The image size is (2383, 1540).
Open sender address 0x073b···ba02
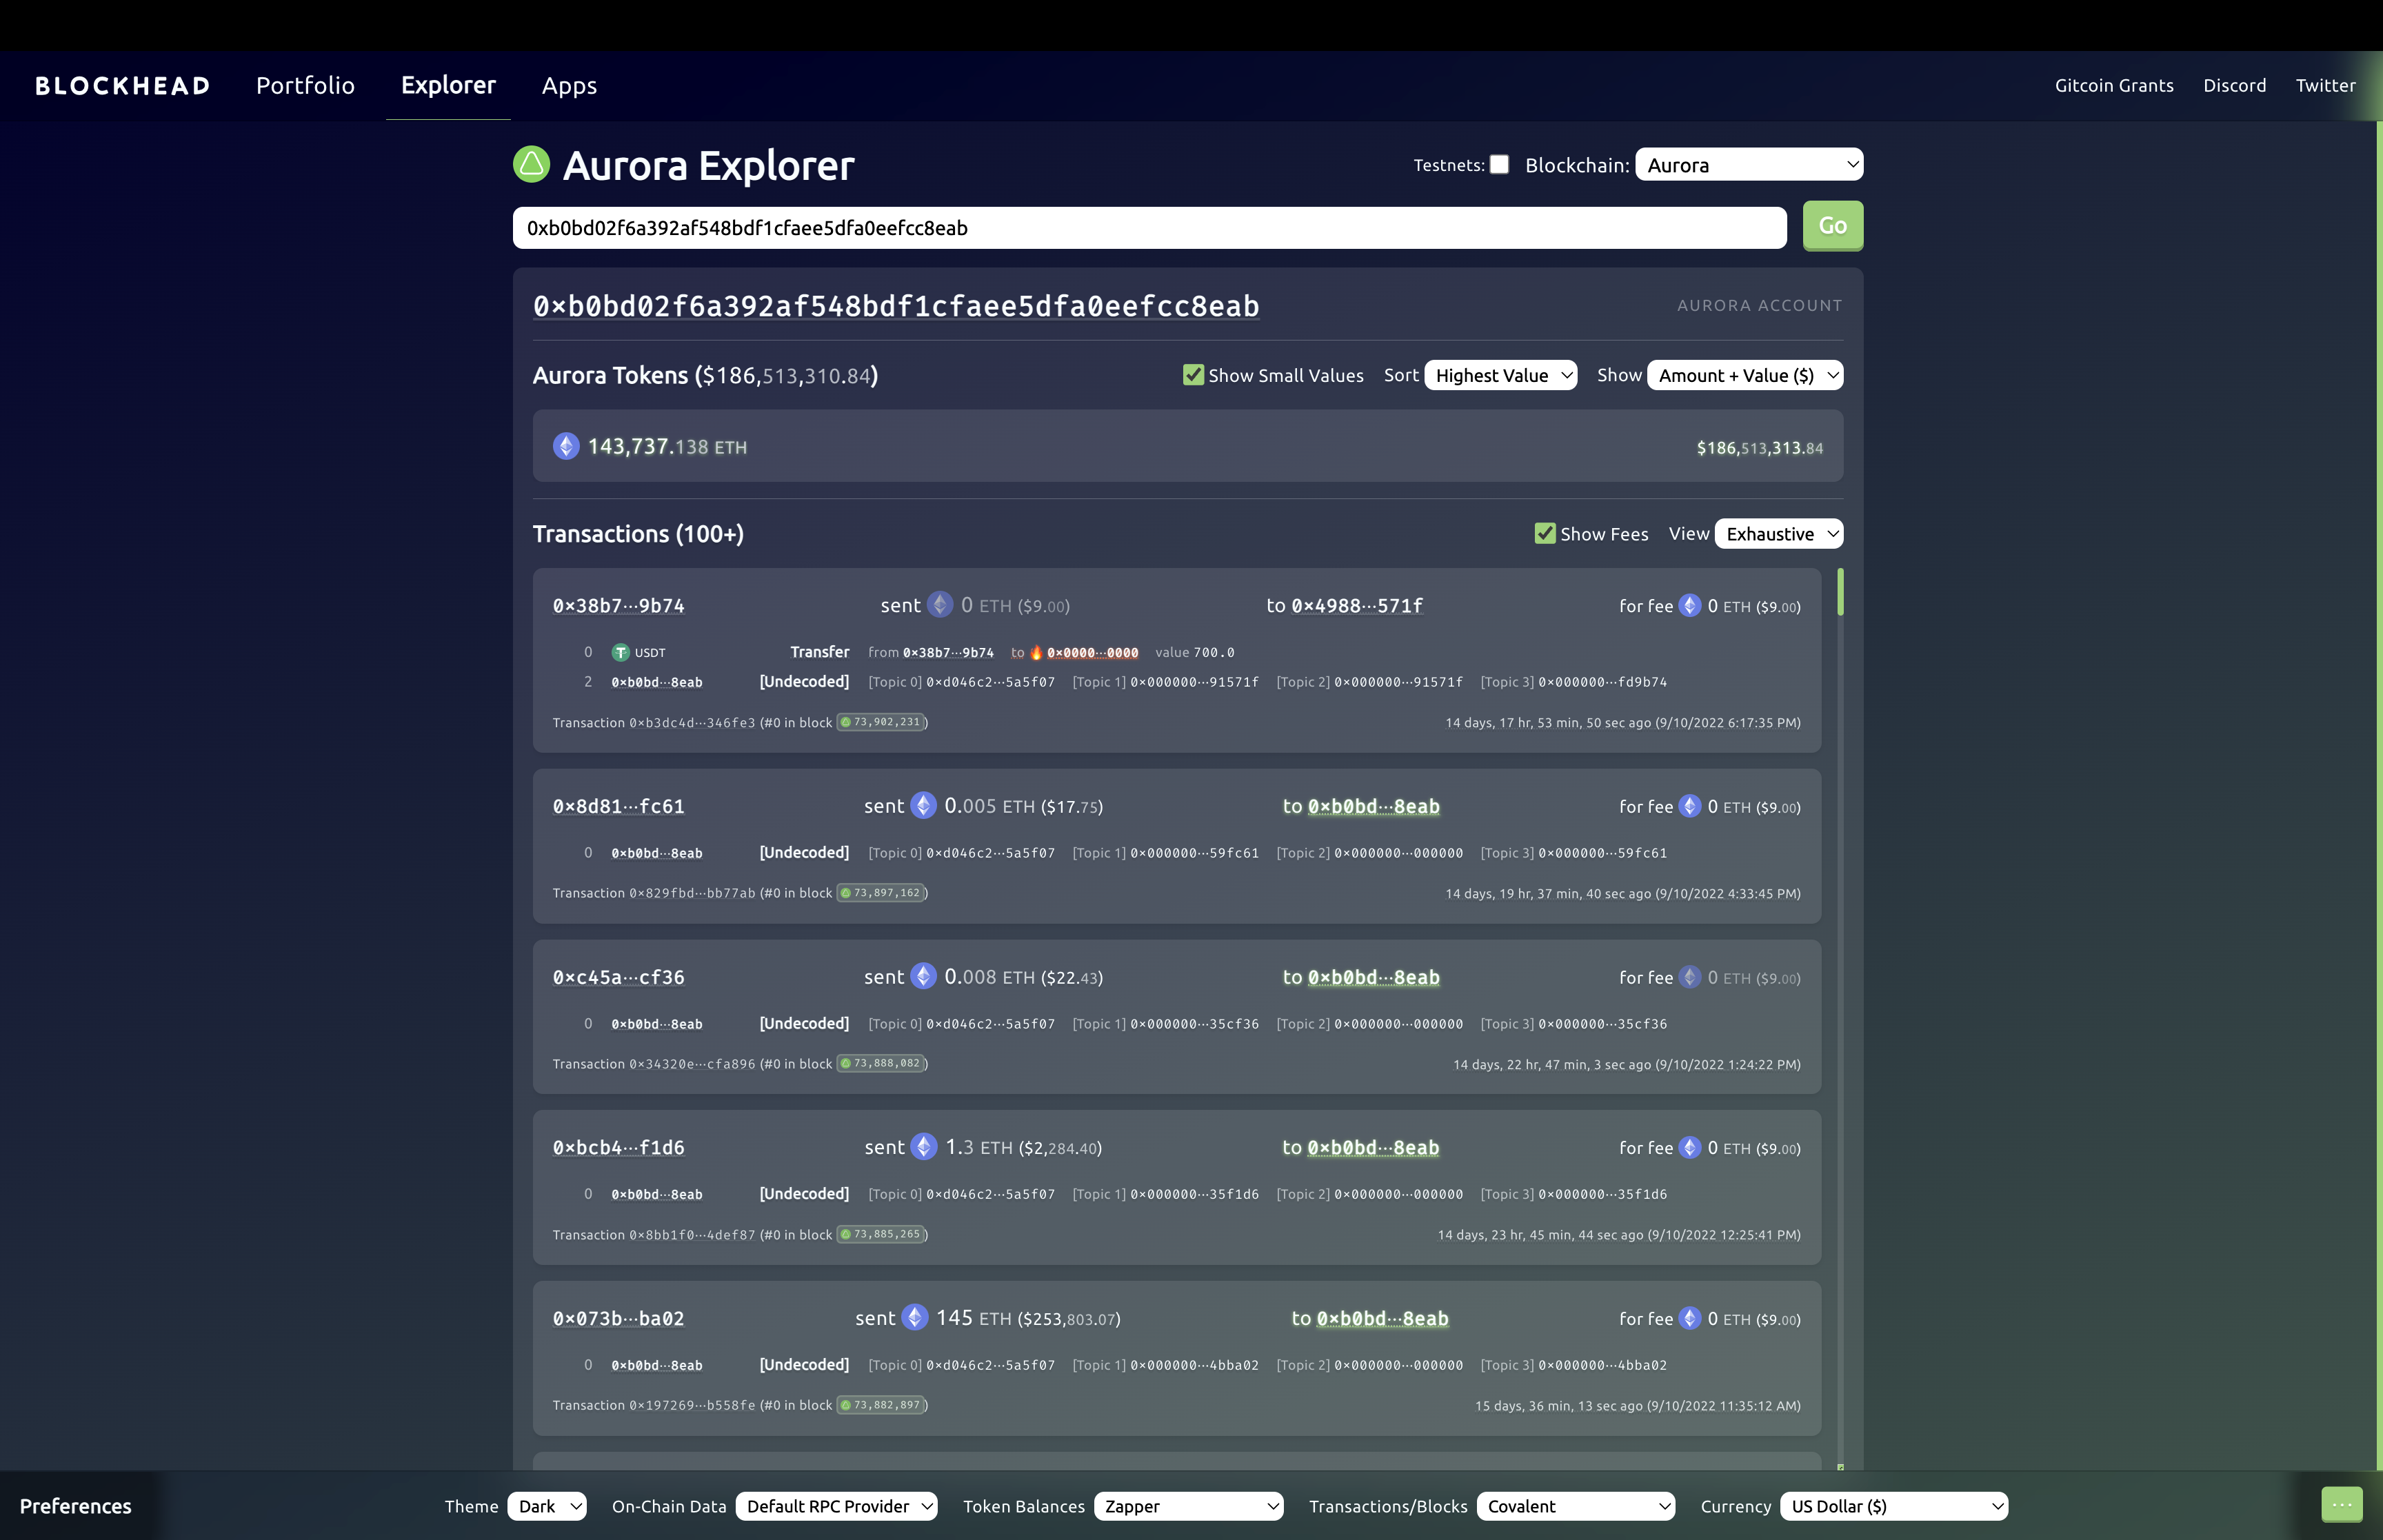[618, 1319]
